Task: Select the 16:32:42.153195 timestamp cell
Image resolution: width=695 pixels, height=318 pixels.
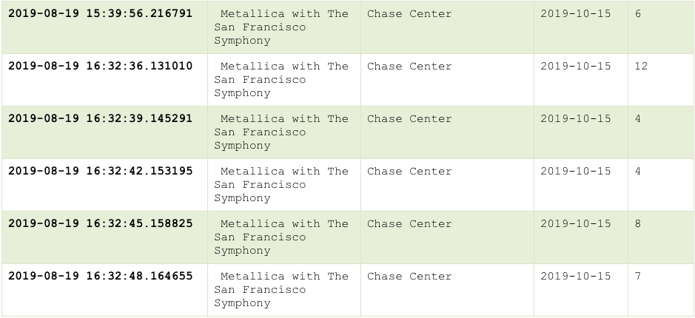Action: pyautogui.click(x=100, y=172)
